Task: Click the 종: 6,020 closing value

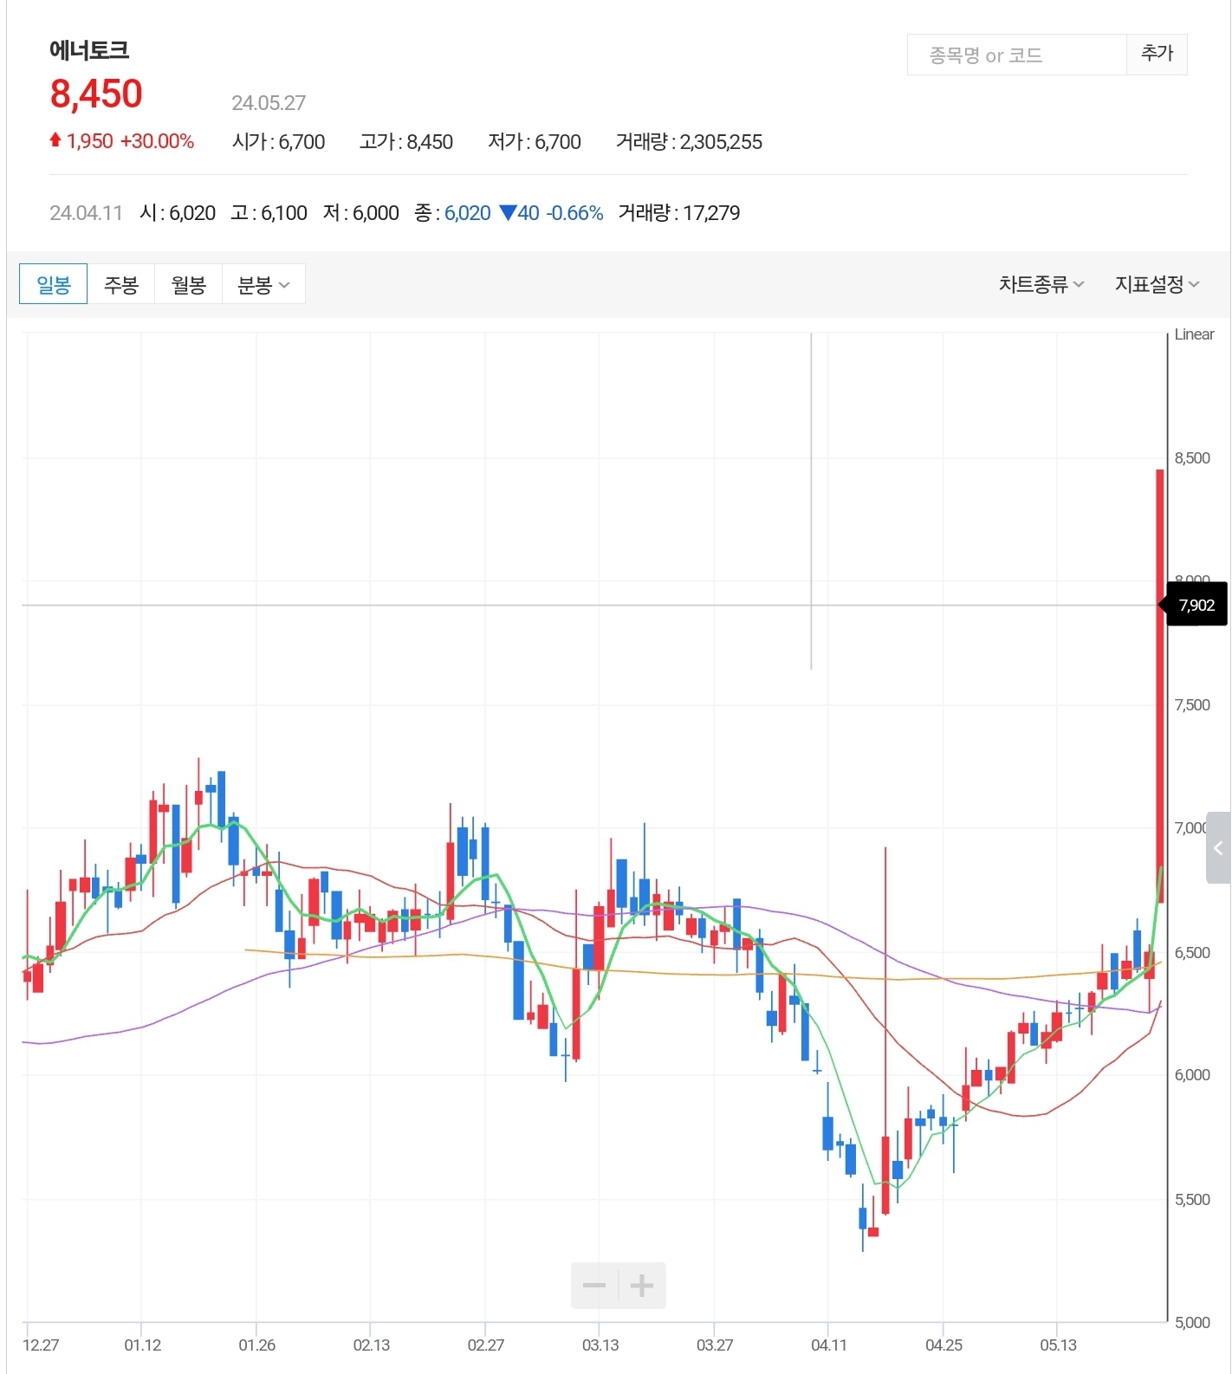Action: point(452,213)
